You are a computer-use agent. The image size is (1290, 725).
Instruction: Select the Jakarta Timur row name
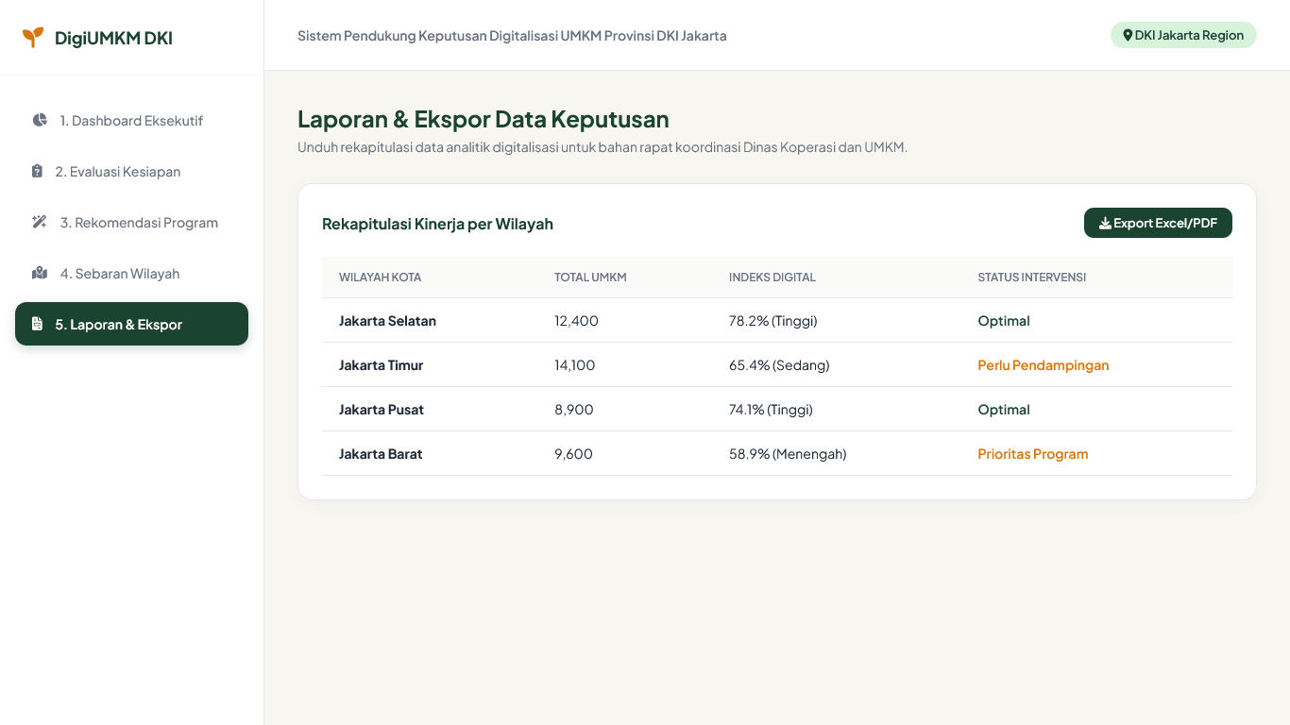(381, 365)
